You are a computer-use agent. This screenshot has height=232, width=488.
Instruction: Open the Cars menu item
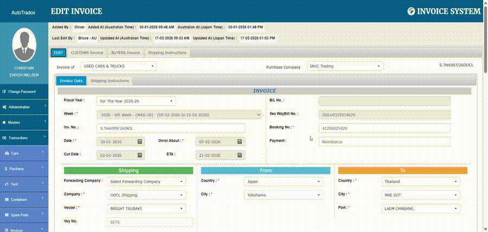(x=24, y=153)
